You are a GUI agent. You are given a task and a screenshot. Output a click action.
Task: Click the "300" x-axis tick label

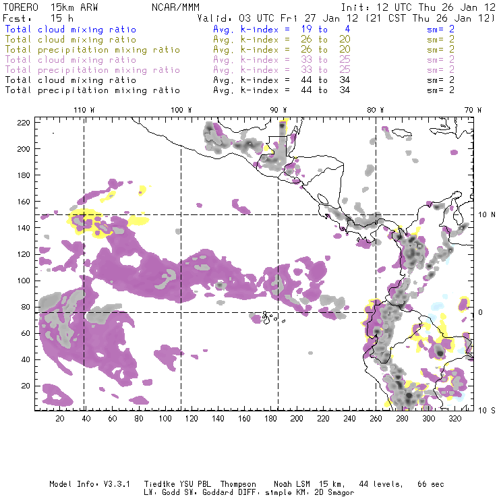tap(429, 419)
